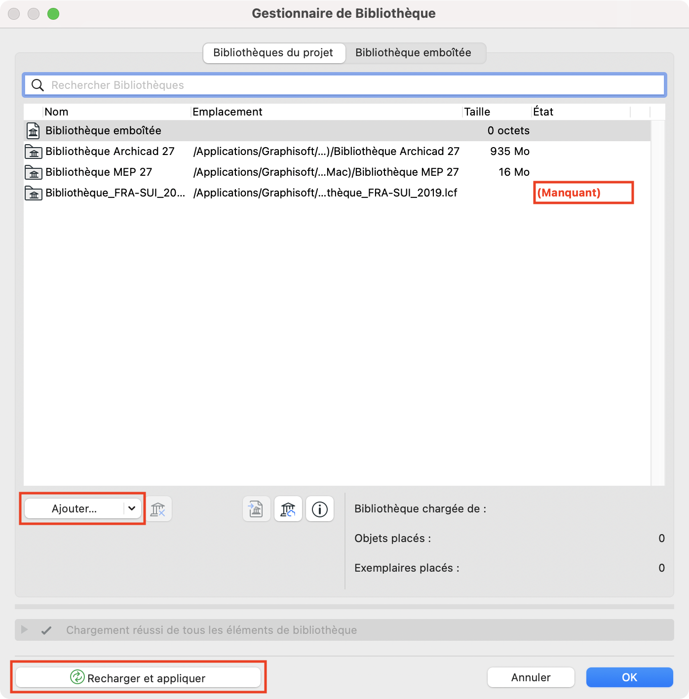This screenshot has height=699, width=689.
Task: Click the refresh library icon
Action: [x=288, y=509]
